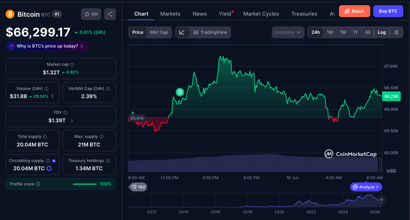The height and width of the screenshot is (220, 410).
Task: Click the Profile score progress bar
Action: click(x=85, y=184)
